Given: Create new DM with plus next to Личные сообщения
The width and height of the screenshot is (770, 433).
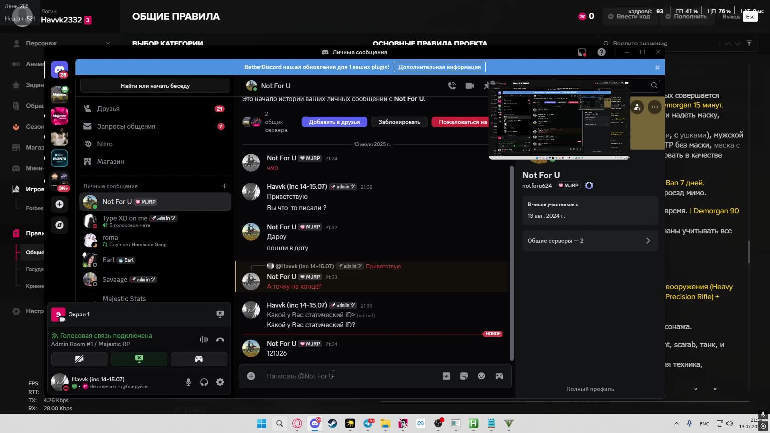Looking at the screenshot, I should (x=224, y=186).
